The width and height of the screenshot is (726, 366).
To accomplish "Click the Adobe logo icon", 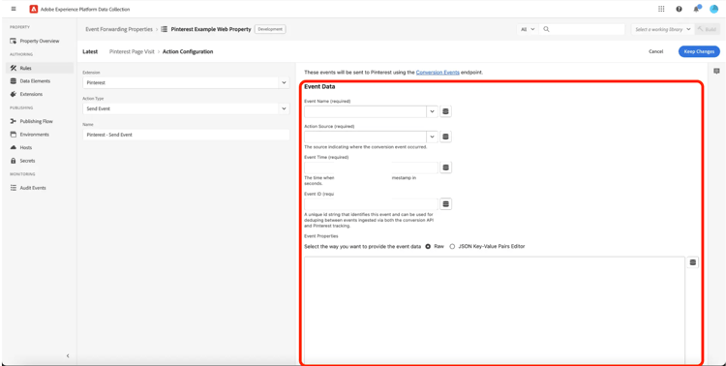I will pyautogui.click(x=33, y=9).
